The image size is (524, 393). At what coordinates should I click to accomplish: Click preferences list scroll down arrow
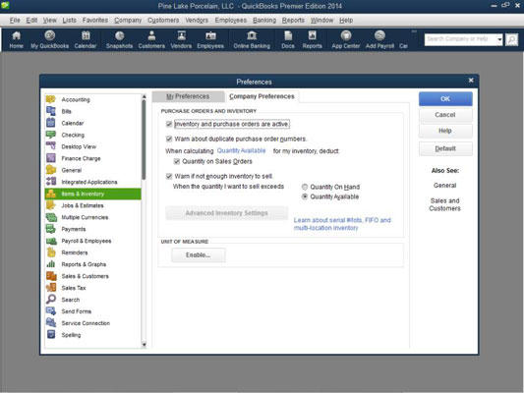coord(145,345)
